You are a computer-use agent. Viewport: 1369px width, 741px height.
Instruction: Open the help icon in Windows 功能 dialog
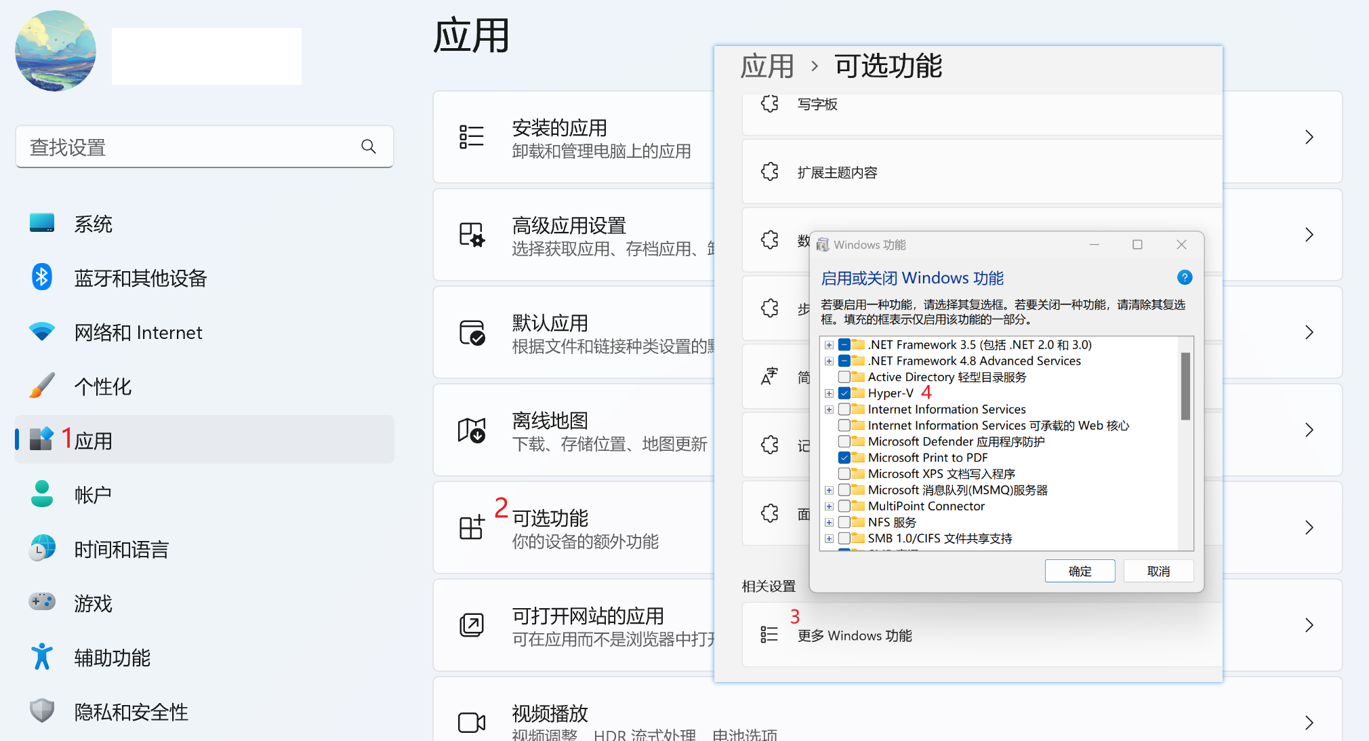tap(1184, 277)
